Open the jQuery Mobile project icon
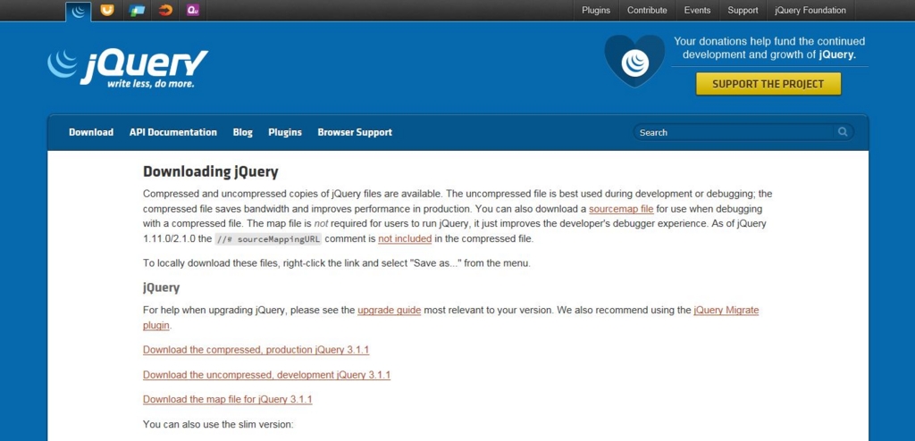 137,10
